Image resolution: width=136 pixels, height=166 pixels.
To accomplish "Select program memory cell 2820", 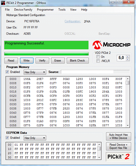I will click(66, 109).
